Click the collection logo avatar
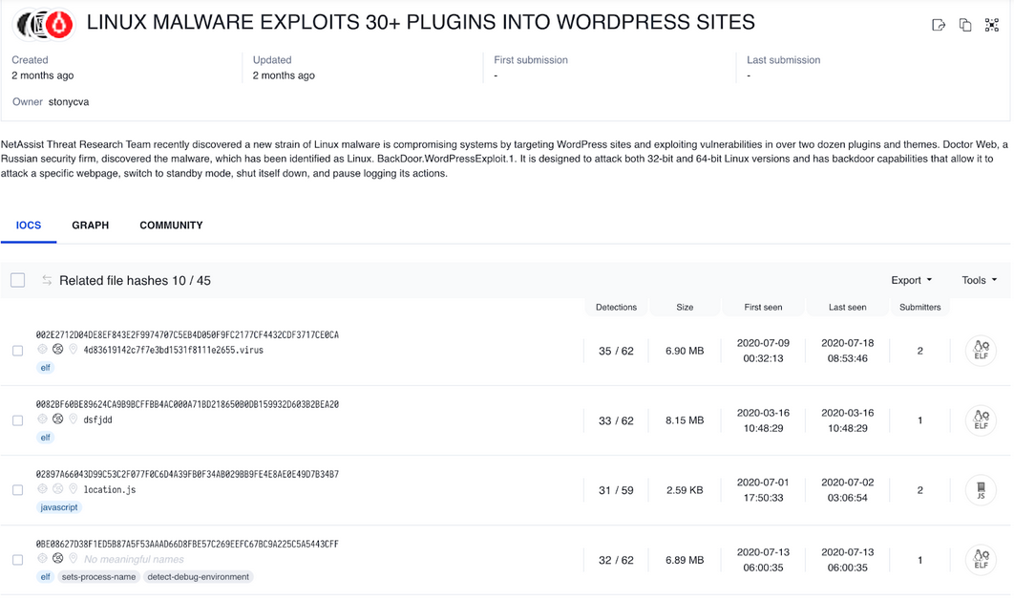This screenshot has width=1014, height=601. (44, 25)
